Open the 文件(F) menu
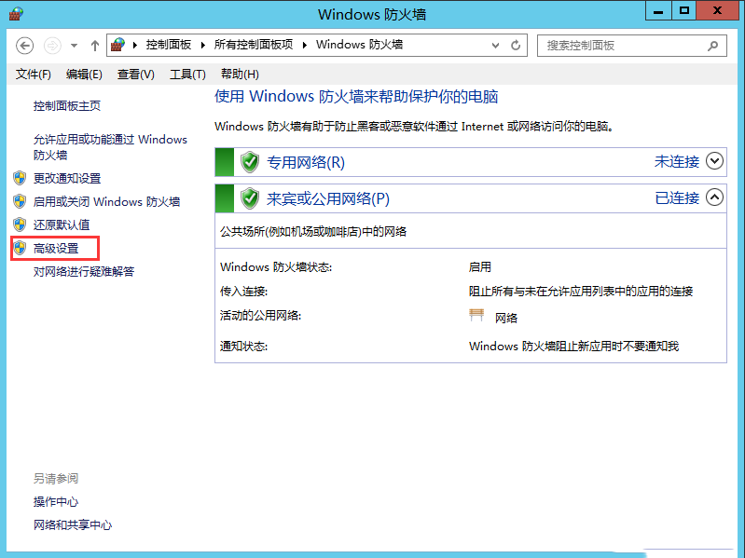The height and width of the screenshot is (558, 745). pyautogui.click(x=34, y=75)
